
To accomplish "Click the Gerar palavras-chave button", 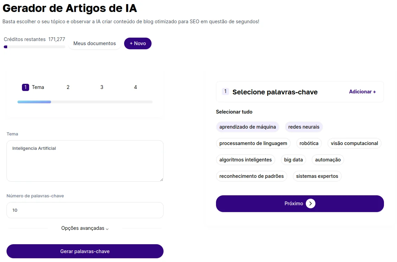I will 85,251.
